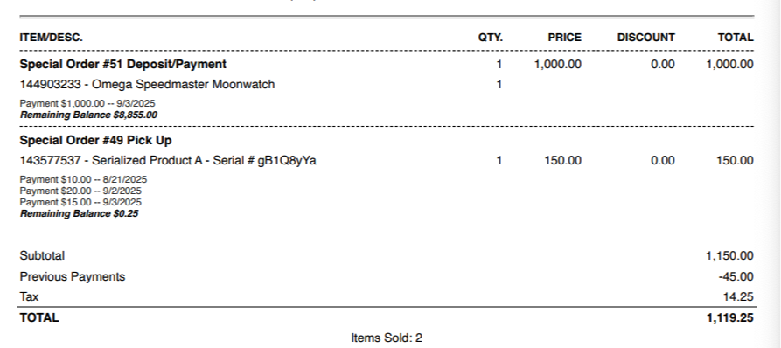
Task: Click the ITEM/DESC. column header
Action: pyautogui.click(x=52, y=38)
